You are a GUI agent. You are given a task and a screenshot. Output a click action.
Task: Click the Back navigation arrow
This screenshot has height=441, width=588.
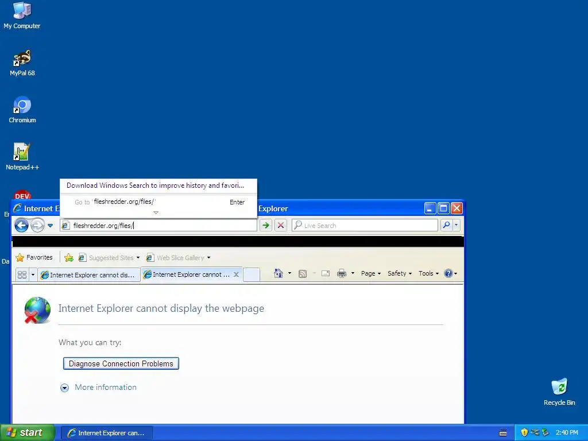21,225
